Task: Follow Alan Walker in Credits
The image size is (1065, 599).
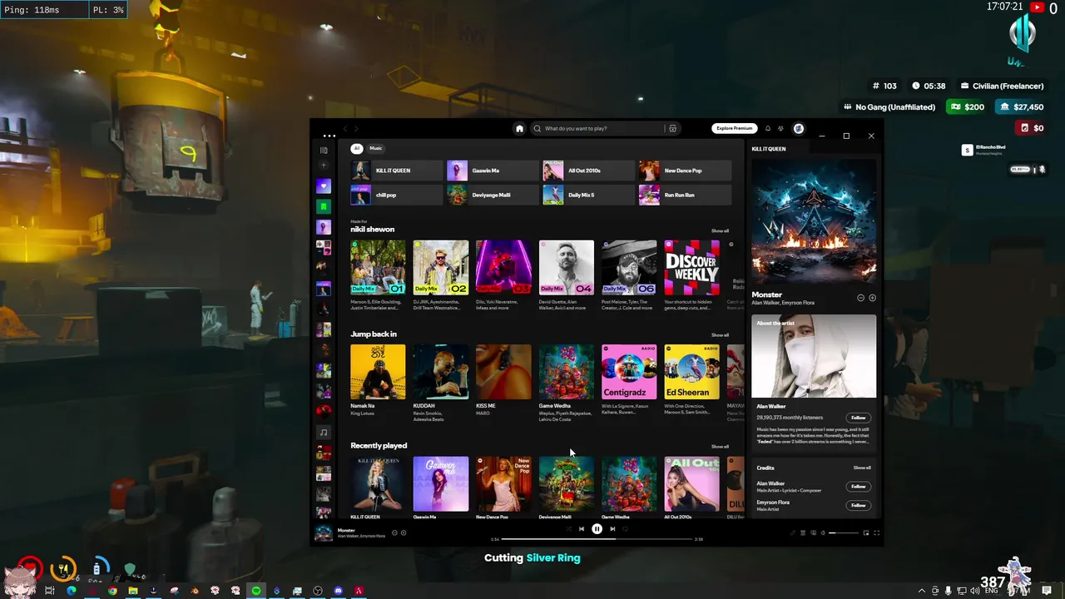Action: [859, 487]
